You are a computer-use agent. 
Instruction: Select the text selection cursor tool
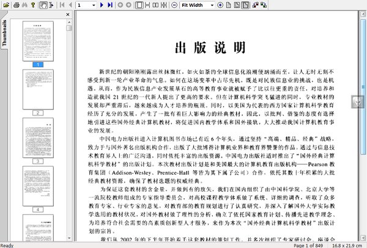click(51, 5)
